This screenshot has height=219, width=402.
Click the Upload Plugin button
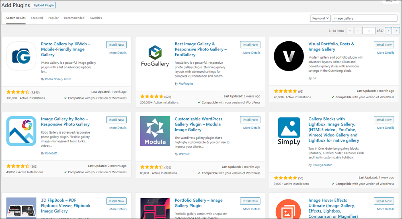tap(44, 5)
